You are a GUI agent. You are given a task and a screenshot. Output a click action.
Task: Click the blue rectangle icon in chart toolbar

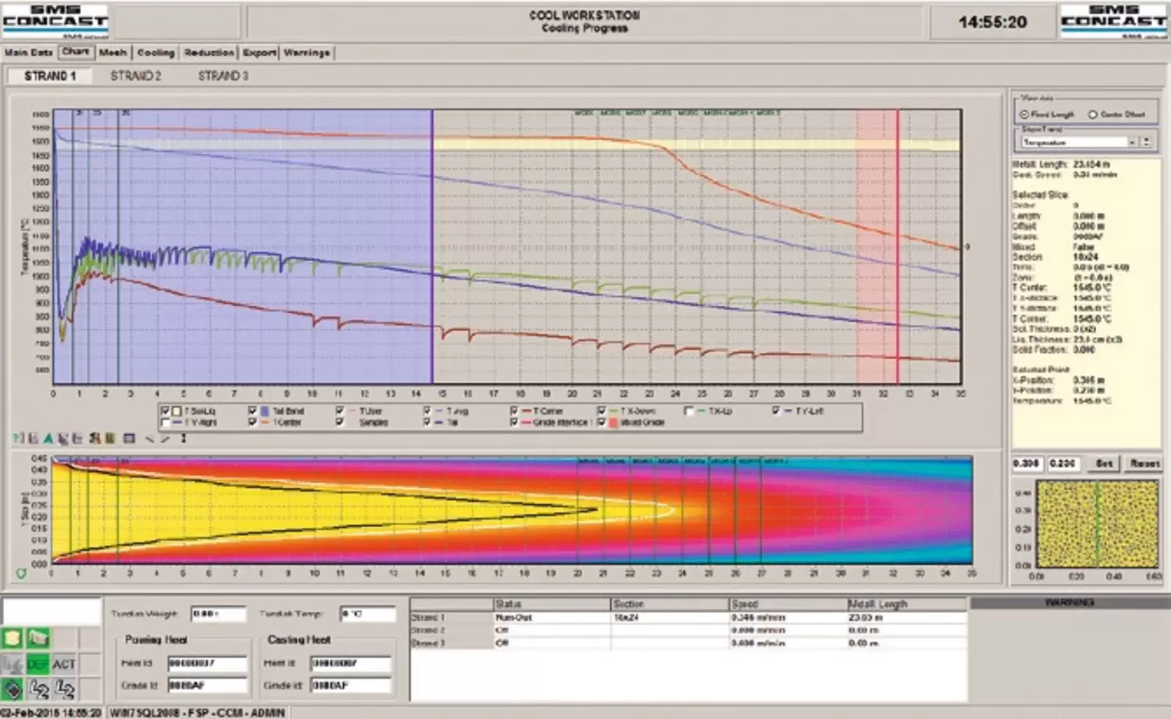pos(130,439)
